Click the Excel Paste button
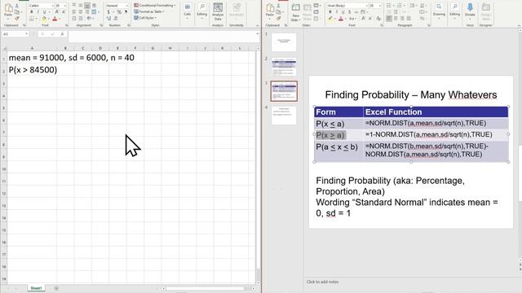The image size is (522, 293). click(8, 11)
